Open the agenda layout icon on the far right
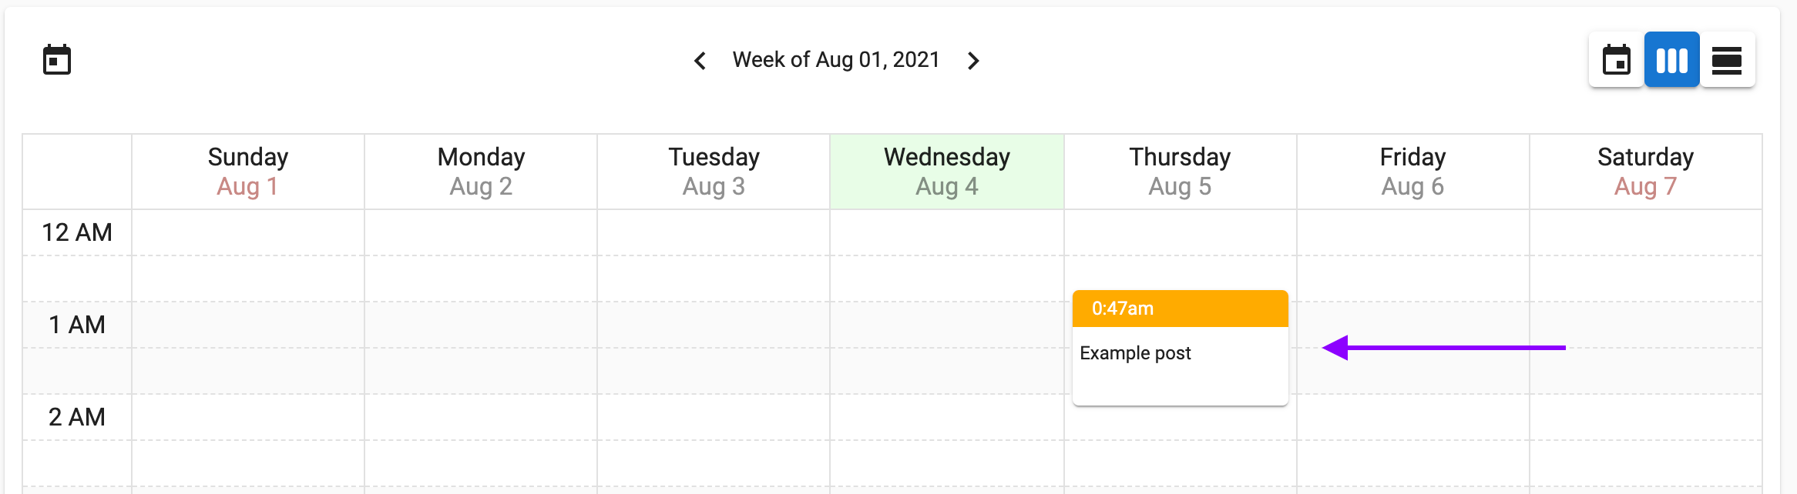1797x494 pixels. [1726, 59]
